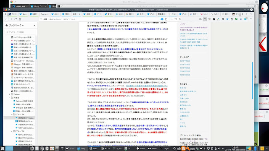Viewport: 269px width, 151px height.
Task: Open a new tab with plus button
Action: coord(247,14)
